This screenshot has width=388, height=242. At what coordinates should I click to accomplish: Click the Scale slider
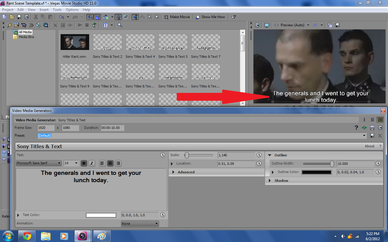[199, 155]
